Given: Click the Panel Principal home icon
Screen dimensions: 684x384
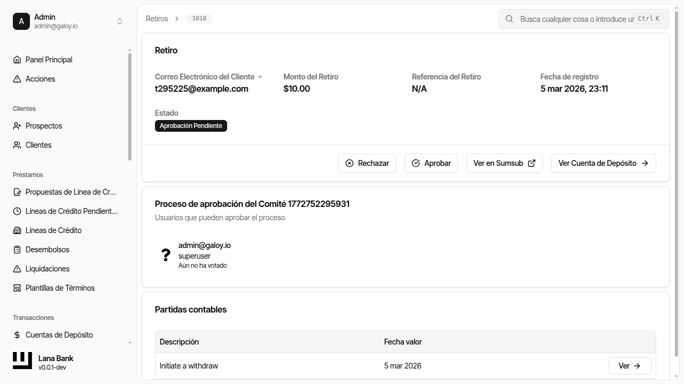Looking at the screenshot, I should [x=17, y=60].
